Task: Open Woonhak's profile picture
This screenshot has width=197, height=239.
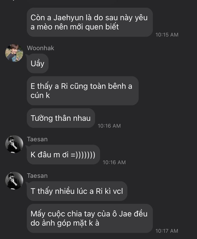Action: [14, 53]
